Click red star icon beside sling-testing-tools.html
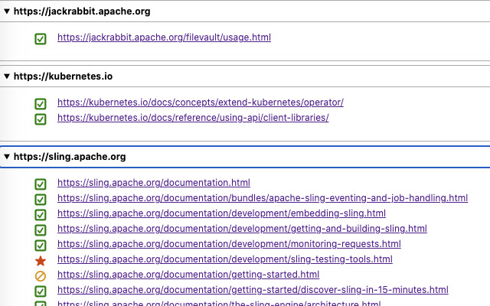Screen dimensions: 490x306 pyautogui.click(x=41, y=261)
